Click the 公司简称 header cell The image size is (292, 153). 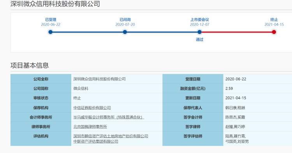41,89
